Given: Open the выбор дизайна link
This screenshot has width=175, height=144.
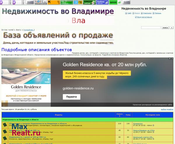Looking at the screenshot, I should coord(167,109).
